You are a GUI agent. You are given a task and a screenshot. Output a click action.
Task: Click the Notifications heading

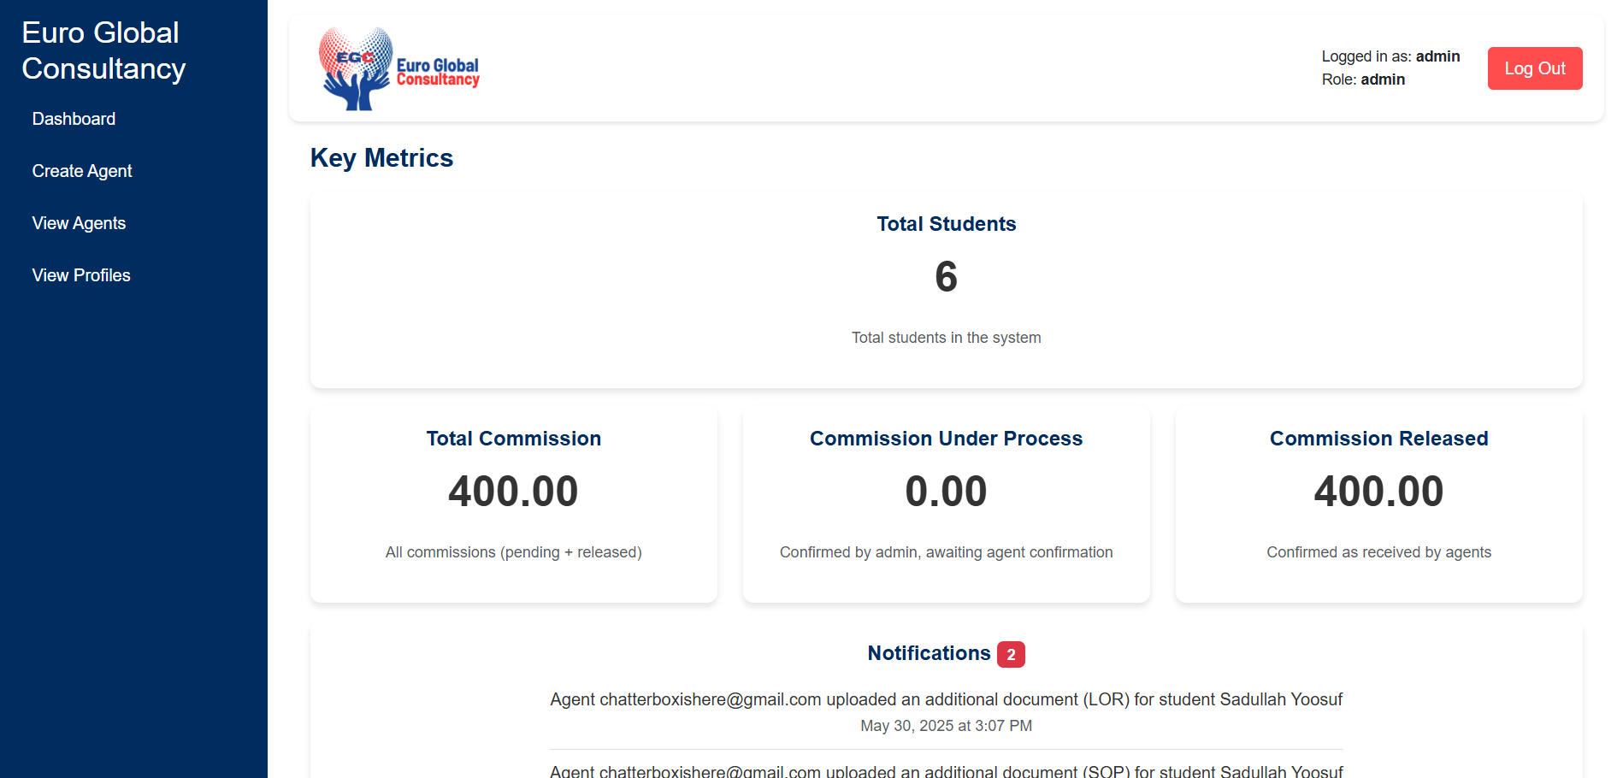[929, 653]
